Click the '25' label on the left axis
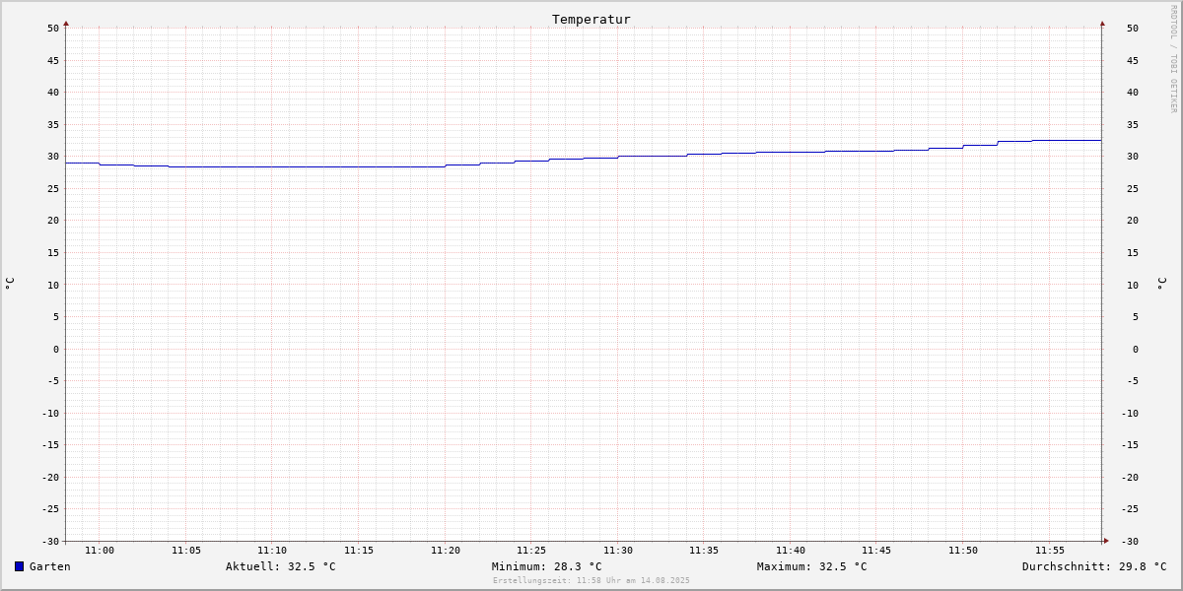The image size is (1183, 591). [53, 189]
